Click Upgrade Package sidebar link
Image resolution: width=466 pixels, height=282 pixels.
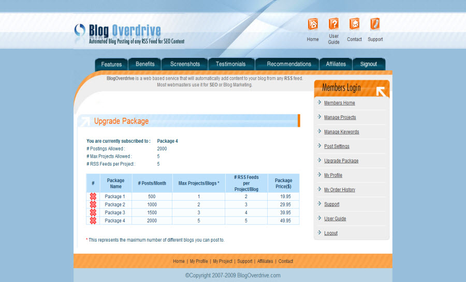point(341,161)
